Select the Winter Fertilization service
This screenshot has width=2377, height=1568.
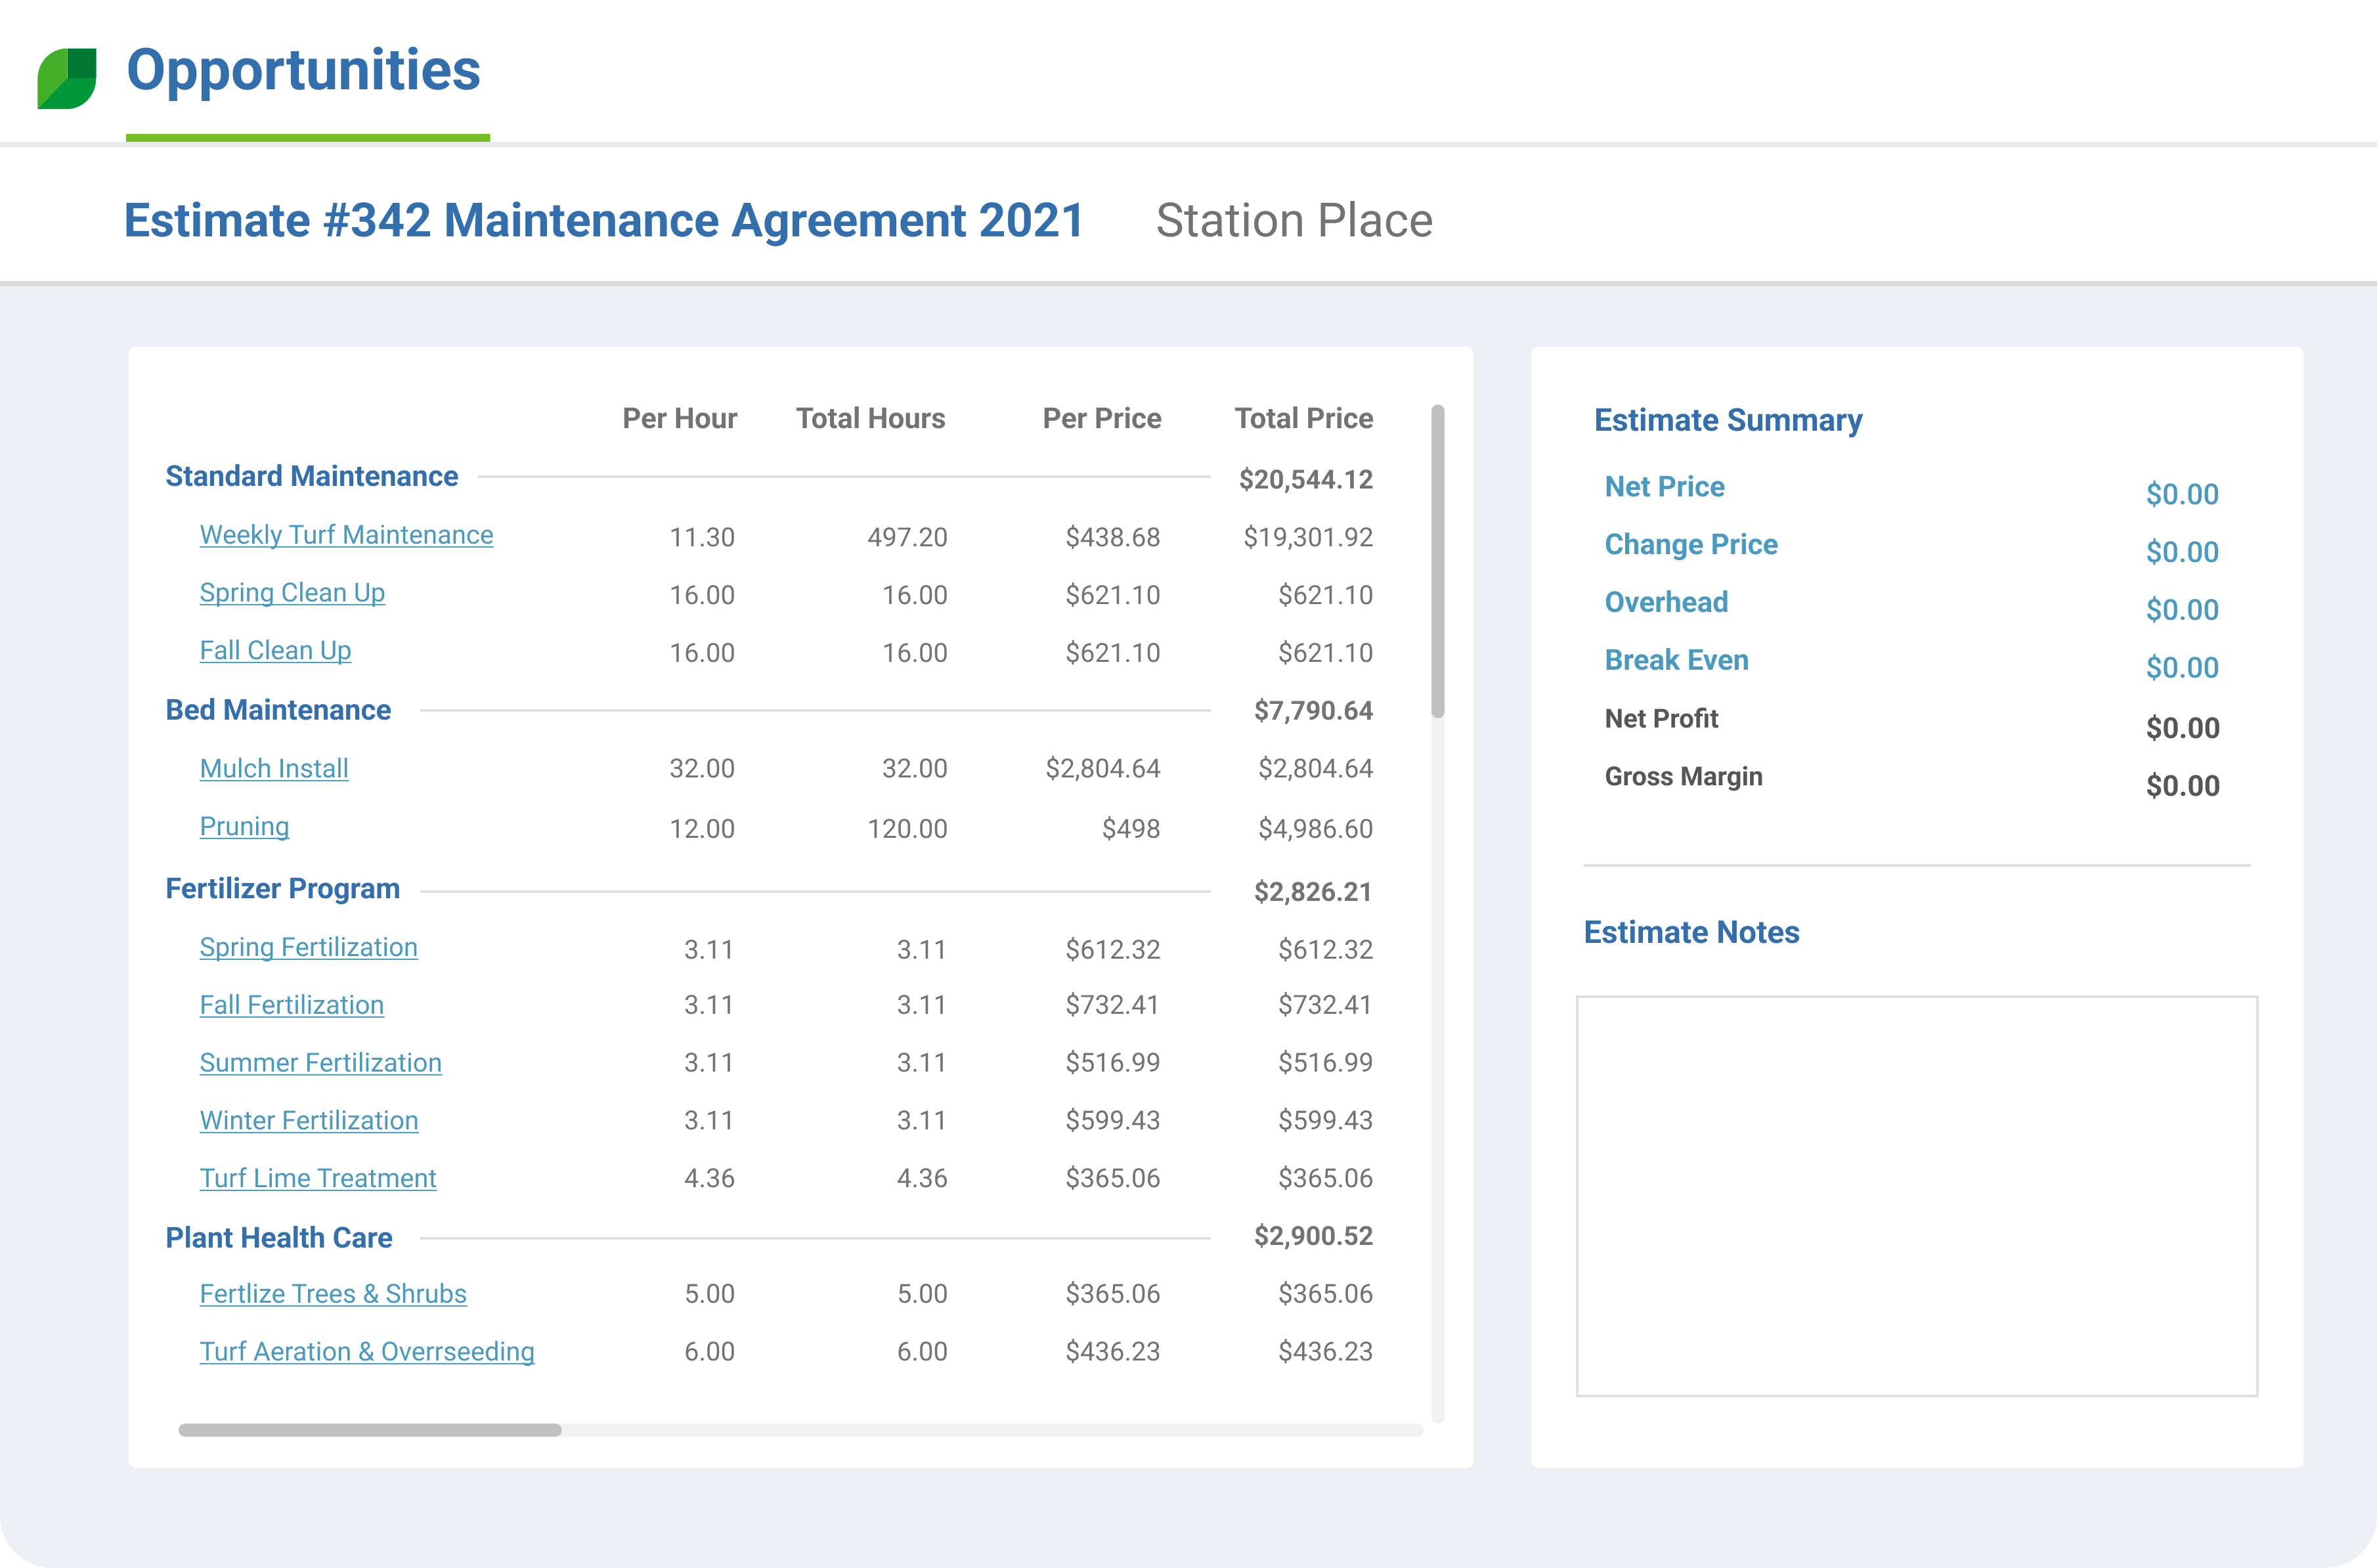(x=308, y=1121)
